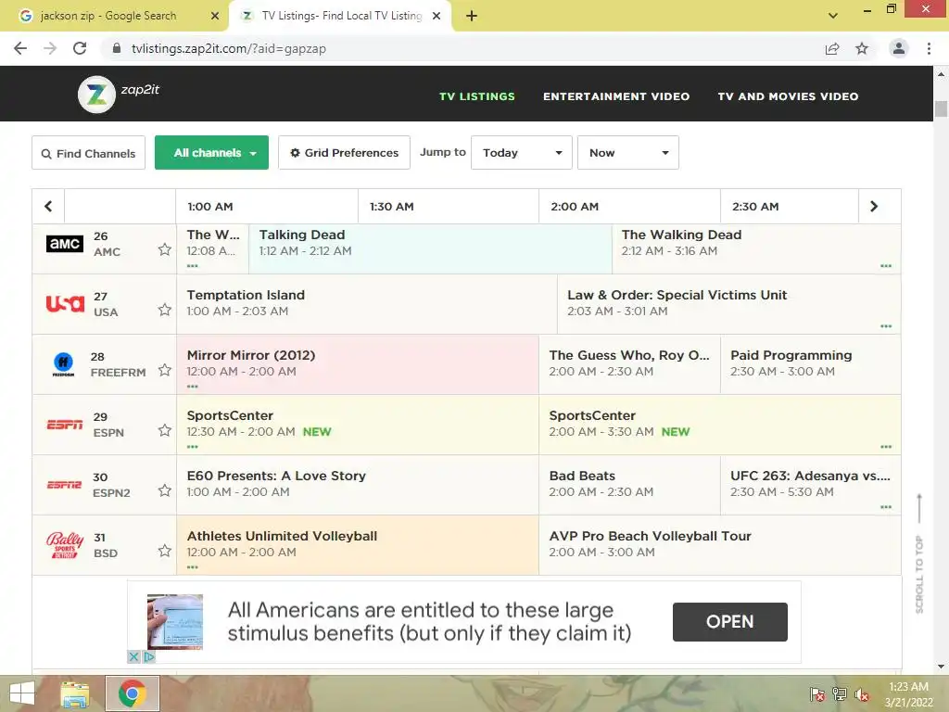Screen dimensions: 949x712
Task: Open SportsCenter 2:00 AM listing
Action: [719, 425]
